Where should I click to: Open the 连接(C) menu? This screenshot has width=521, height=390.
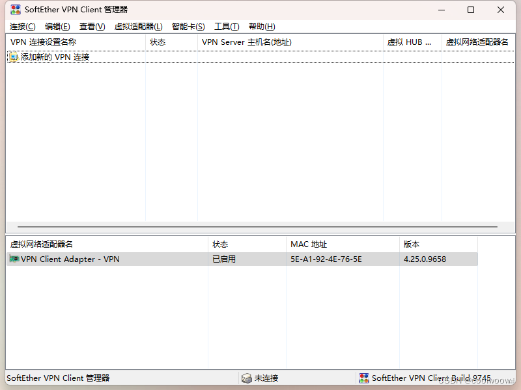pyautogui.click(x=23, y=27)
